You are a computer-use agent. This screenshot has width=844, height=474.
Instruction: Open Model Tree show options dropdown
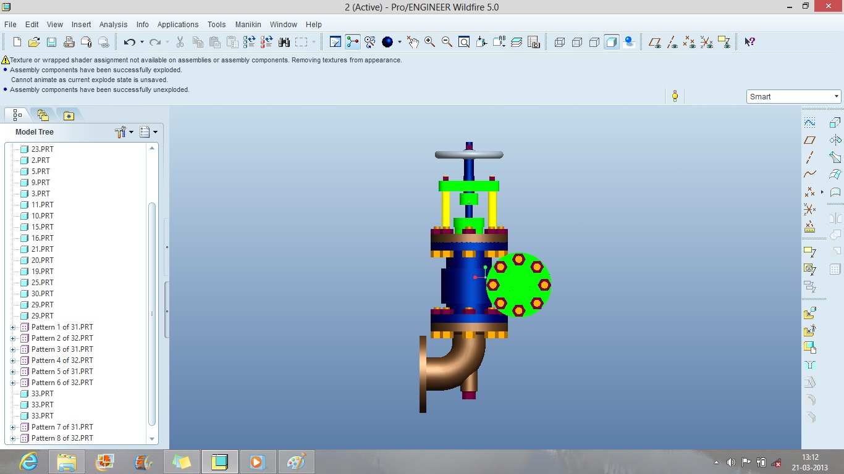pyautogui.click(x=148, y=131)
